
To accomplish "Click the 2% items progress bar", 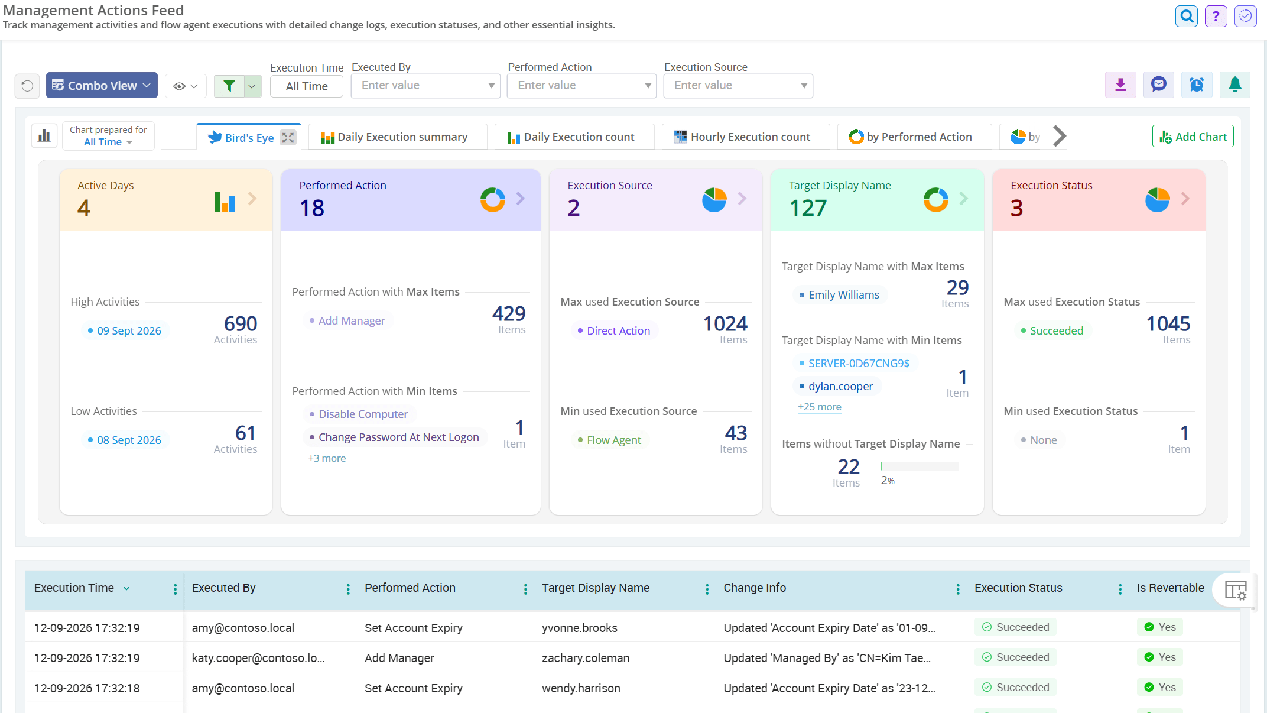I will [920, 466].
